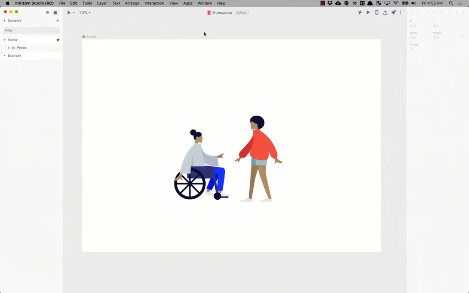The image size is (469, 293).
Task: Open the Interaction menu
Action: 154,3
